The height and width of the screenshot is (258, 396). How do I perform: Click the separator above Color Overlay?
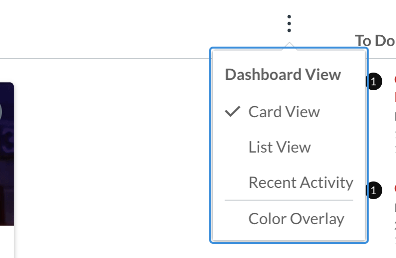tap(289, 200)
